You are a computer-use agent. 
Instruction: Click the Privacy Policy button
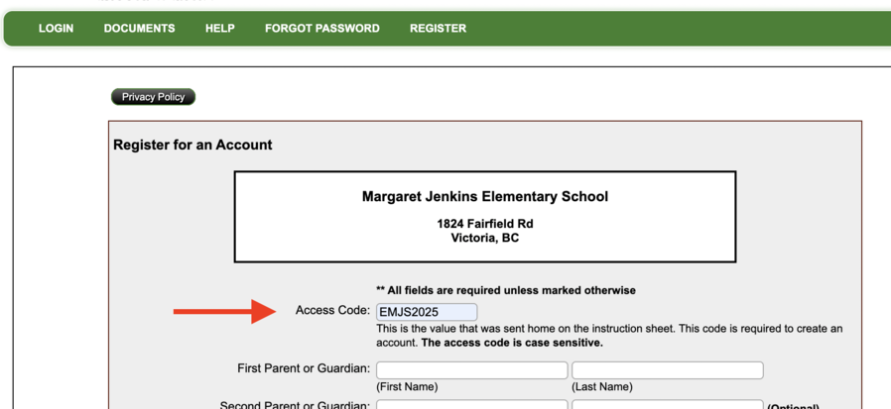click(153, 97)
